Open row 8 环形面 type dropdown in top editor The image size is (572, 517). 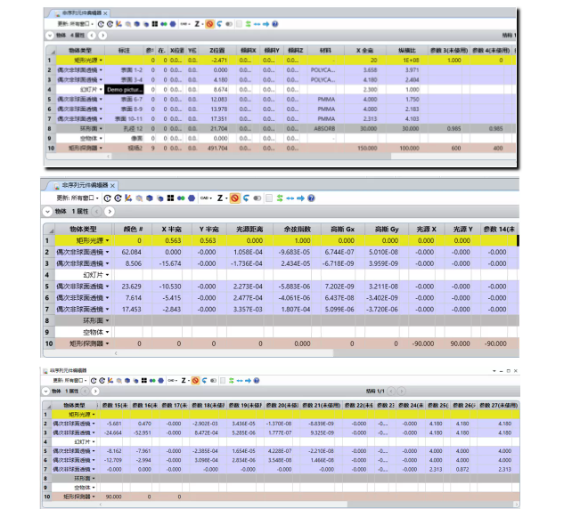[x=101, y=129]
